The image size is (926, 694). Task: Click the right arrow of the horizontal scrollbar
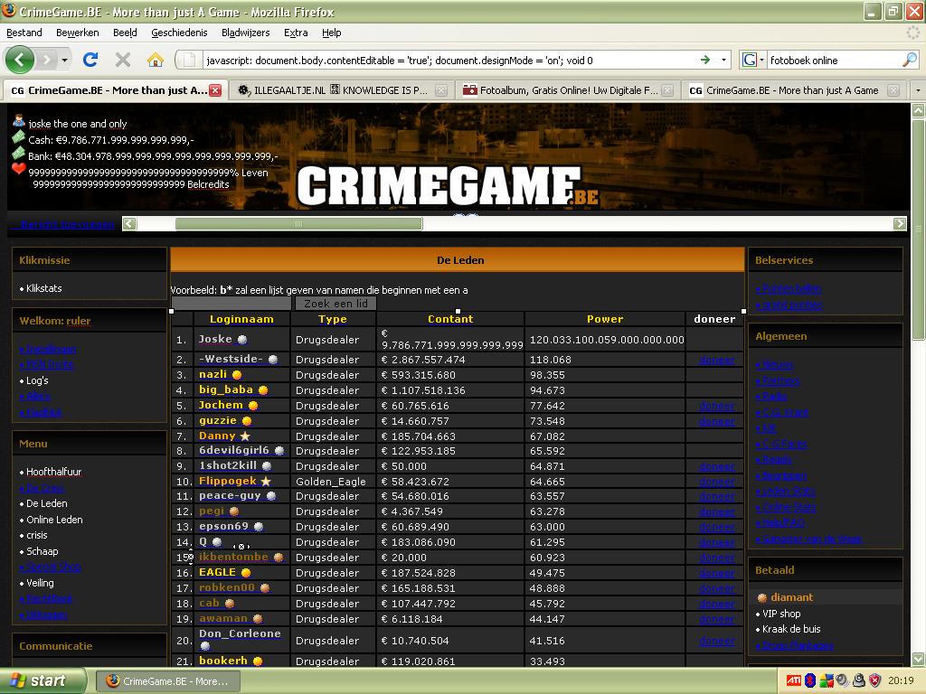click(x=900, y=224)
